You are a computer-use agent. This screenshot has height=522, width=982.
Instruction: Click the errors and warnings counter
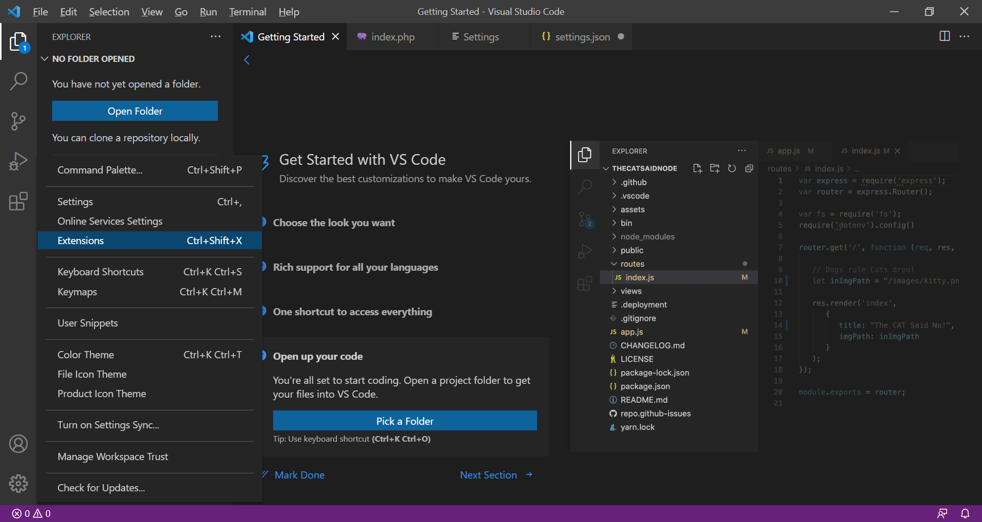[30, 513]
